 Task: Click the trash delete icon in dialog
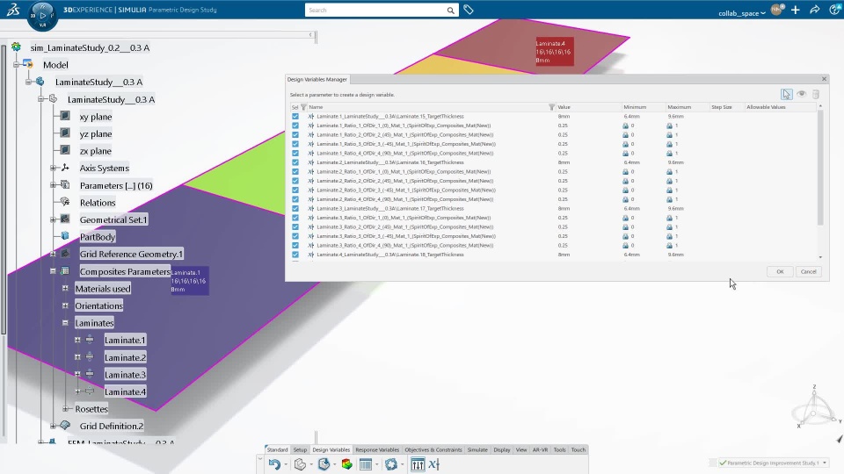pos(816,95)
